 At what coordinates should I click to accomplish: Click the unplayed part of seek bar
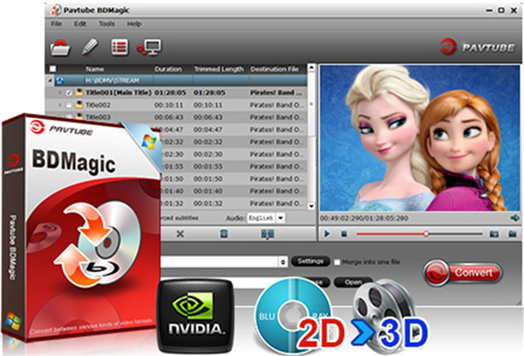[x=456, y=234]
